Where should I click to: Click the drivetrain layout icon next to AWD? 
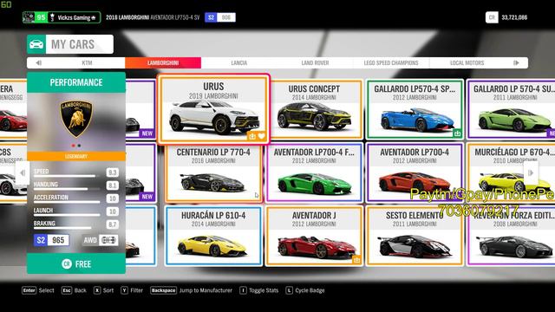tap(108, 240)
